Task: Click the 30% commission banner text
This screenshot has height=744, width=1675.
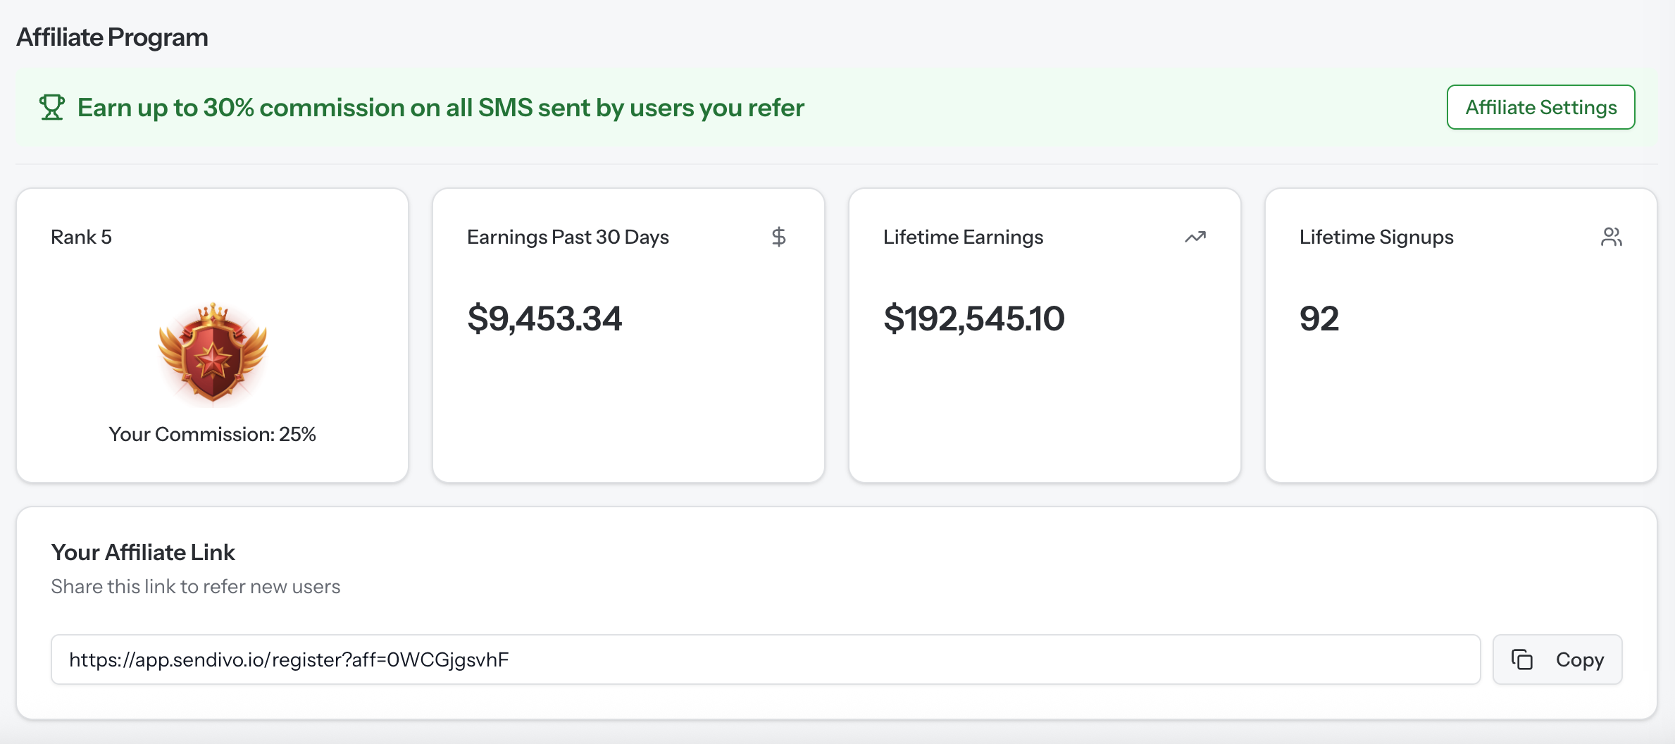Action: (x=440, y=108)
